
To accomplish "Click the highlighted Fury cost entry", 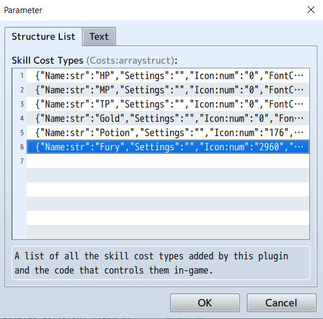I will [x=168, y=147].
